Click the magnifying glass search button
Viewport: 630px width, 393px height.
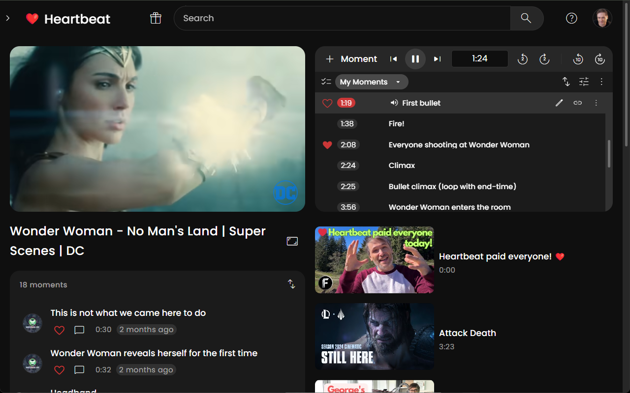point(527,18)
